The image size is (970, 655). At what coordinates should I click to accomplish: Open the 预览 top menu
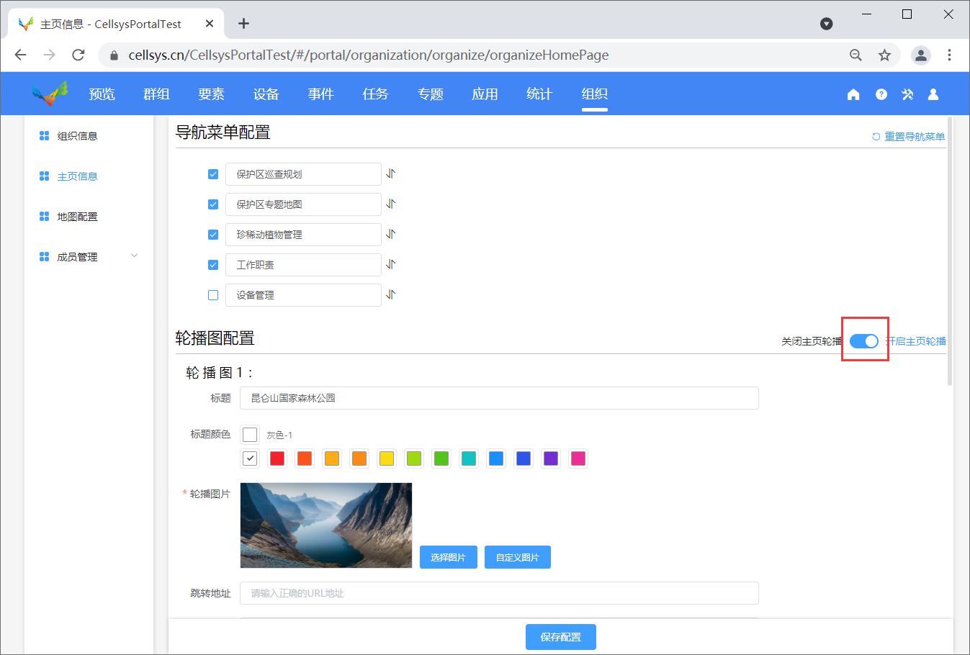[x=102, y=94]
